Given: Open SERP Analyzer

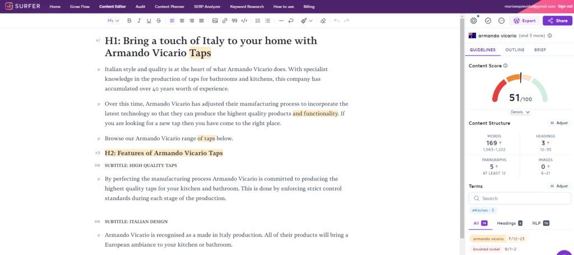Looking at the screenshot, I should coord(207,7).
